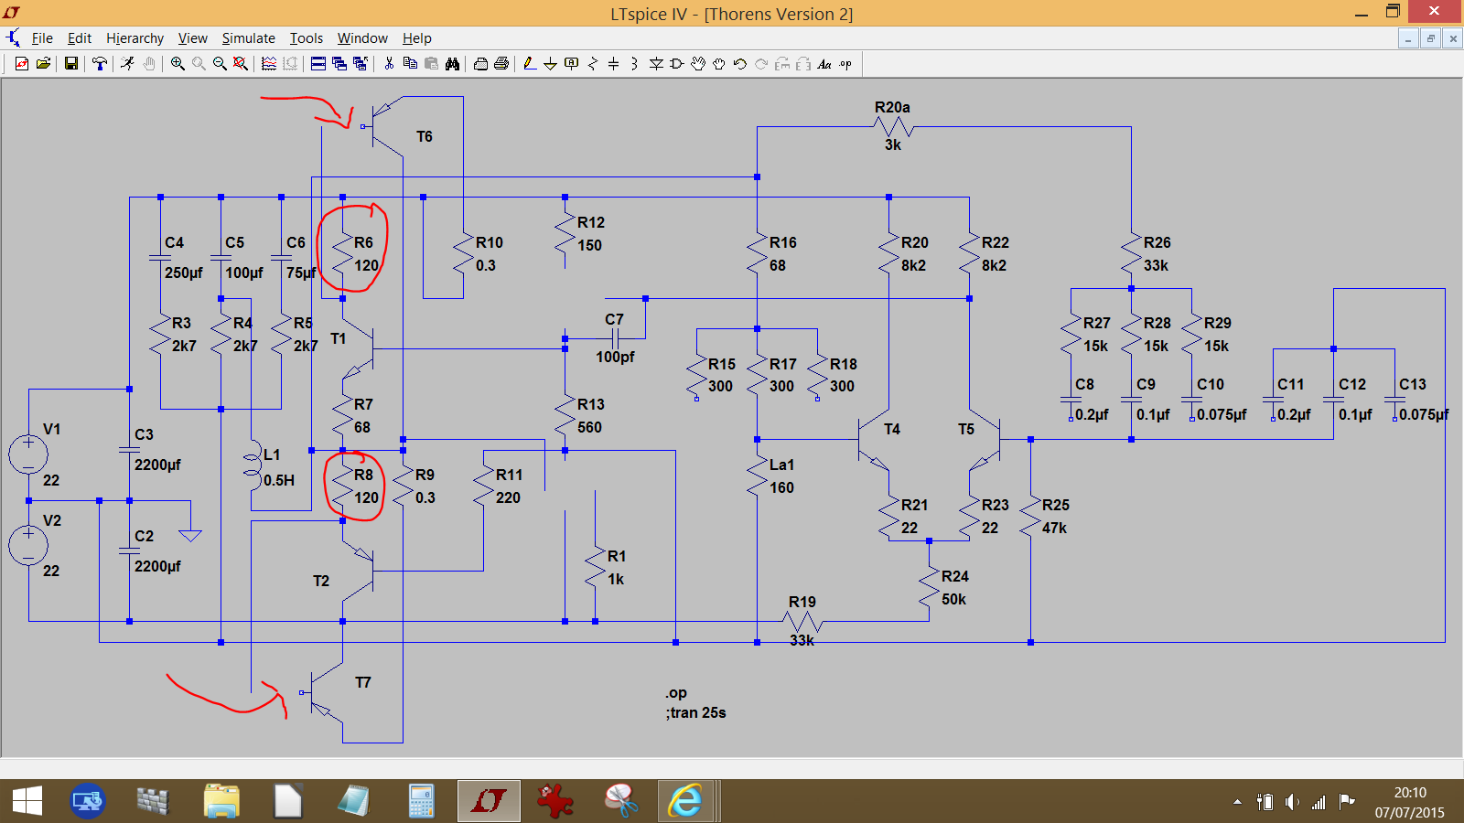Click the 'L1' inductor label

tap(272, 454)
